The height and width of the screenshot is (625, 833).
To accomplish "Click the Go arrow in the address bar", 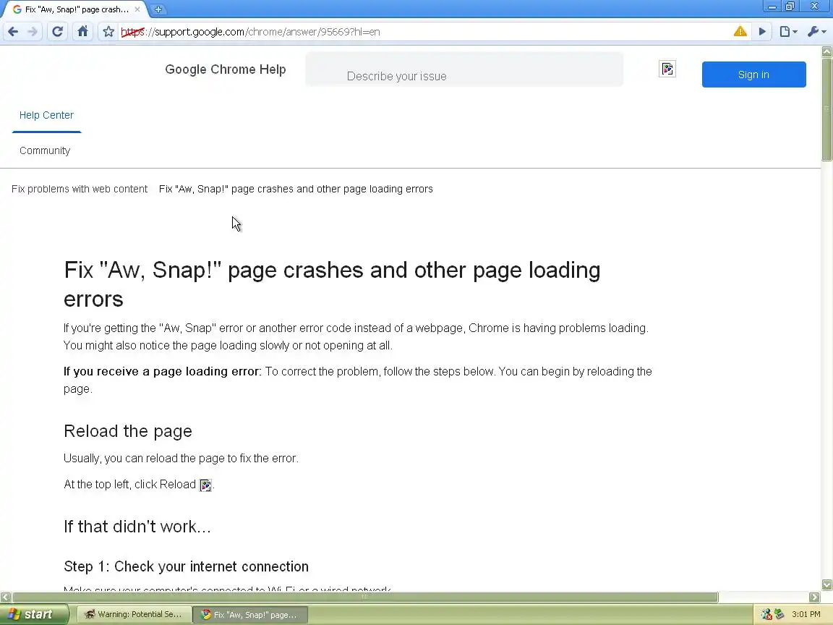I will (x=762, y=32).
